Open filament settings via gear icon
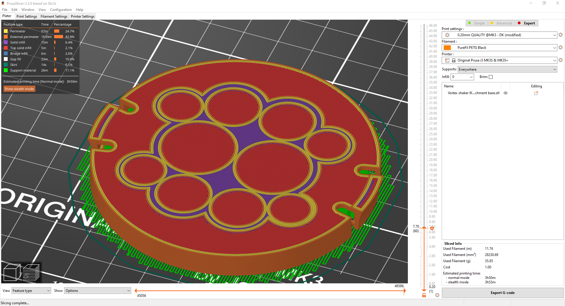 (561, 47)
